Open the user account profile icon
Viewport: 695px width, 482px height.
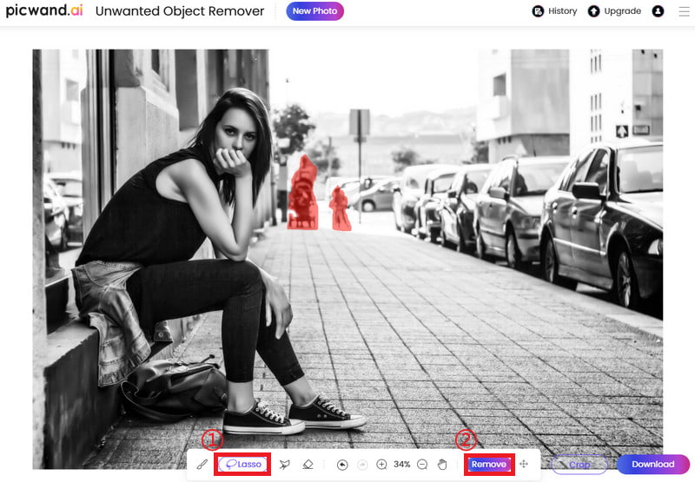click(658, 11)
